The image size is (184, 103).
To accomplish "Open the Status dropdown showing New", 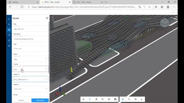I will (x=31, y=59).
